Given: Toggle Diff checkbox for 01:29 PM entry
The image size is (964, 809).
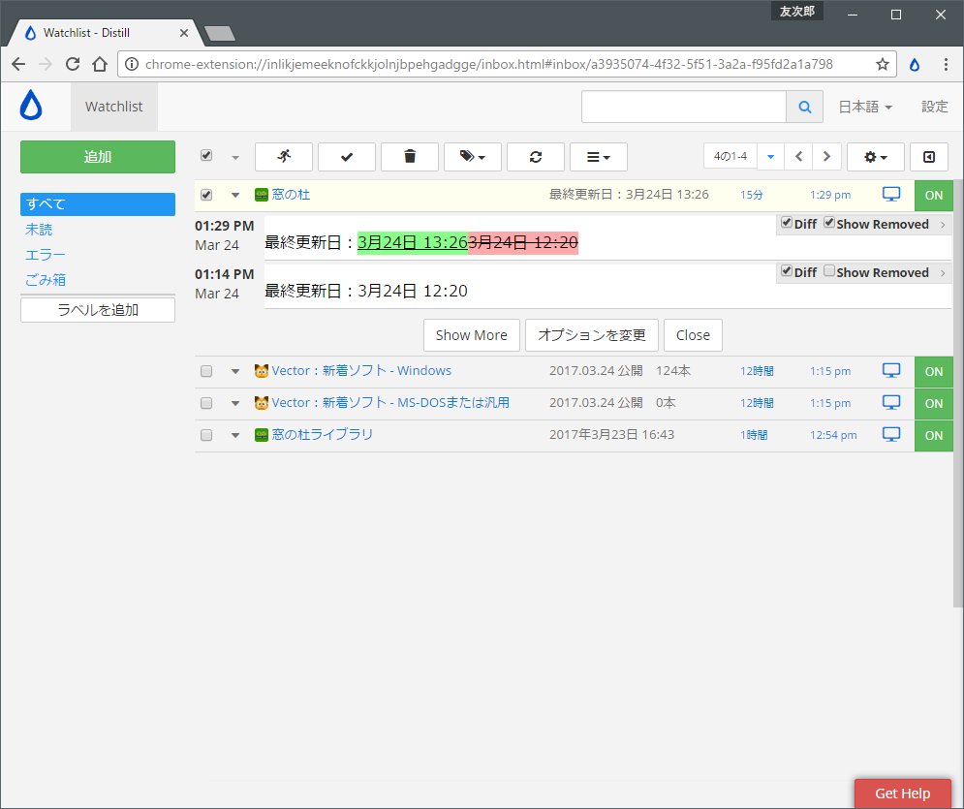Looking at the screenshot, I should click(x=787, y=223).
